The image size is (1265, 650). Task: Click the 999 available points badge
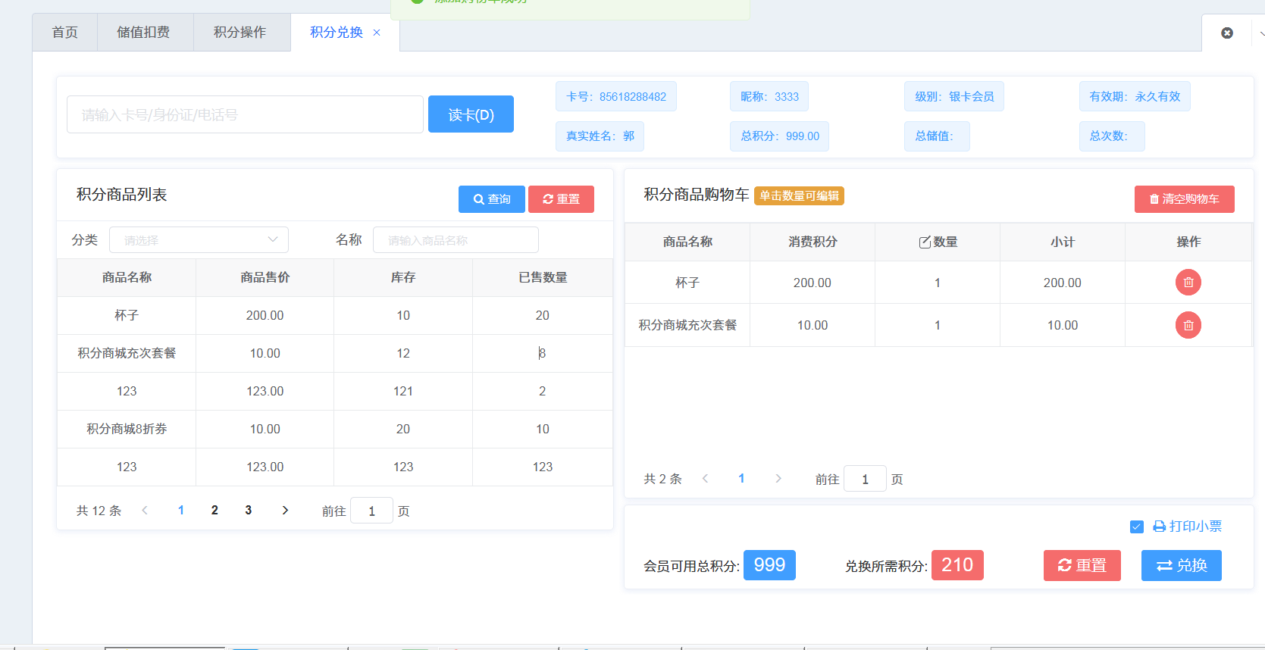[769, 565]
